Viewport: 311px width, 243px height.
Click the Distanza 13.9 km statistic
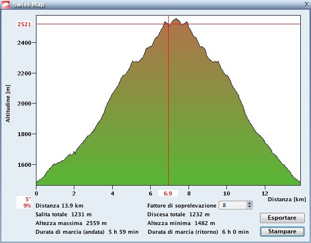coord(59,206)
